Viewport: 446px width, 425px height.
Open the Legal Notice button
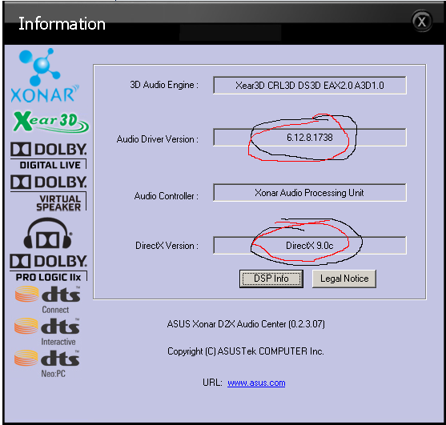tap(344, 279)
